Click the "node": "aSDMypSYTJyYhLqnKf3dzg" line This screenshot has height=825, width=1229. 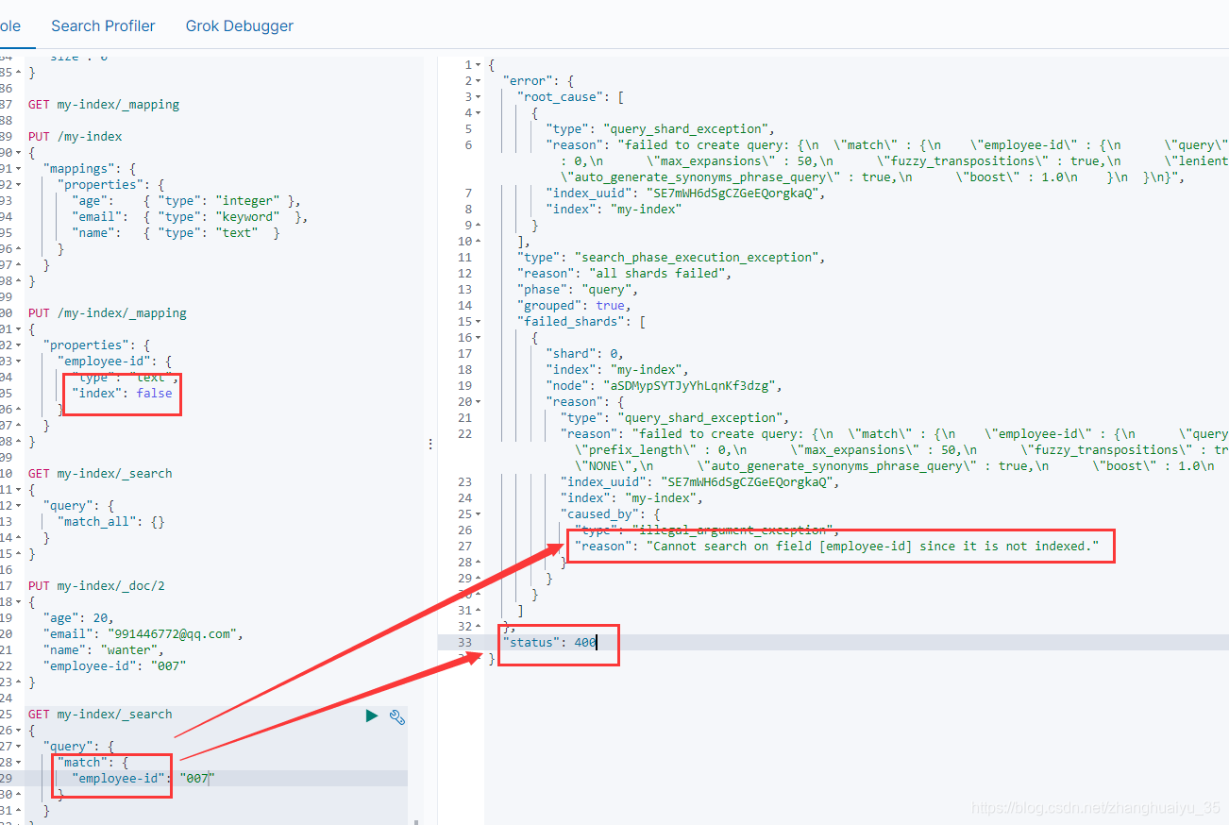click(x=664, y=385)
